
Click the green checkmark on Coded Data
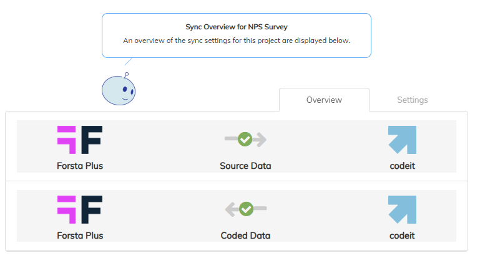coord(245,209)
